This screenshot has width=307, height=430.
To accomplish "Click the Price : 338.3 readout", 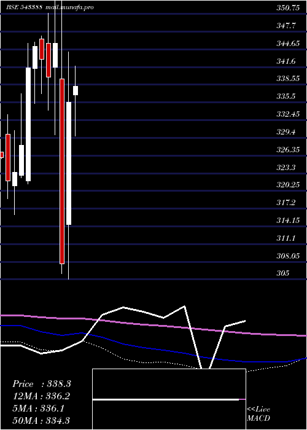I will tap(42, 384).
